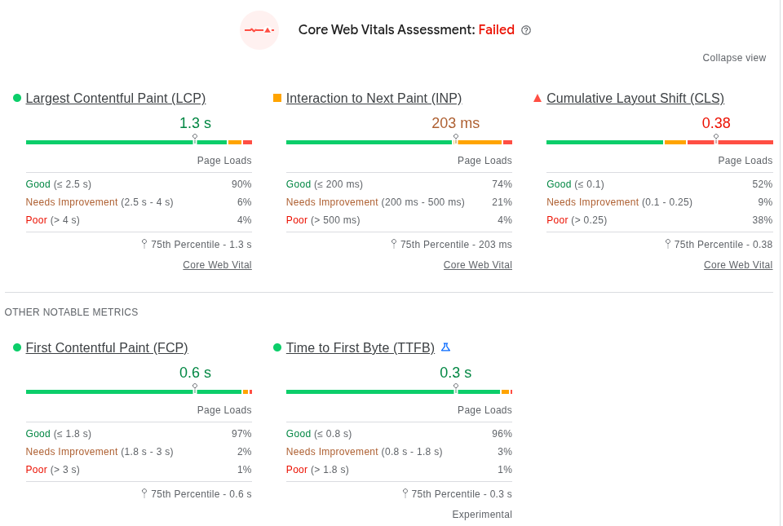Open the Cumulative Layout Shift (CLS) link
The image size is (783, 526).
(635, 99)
